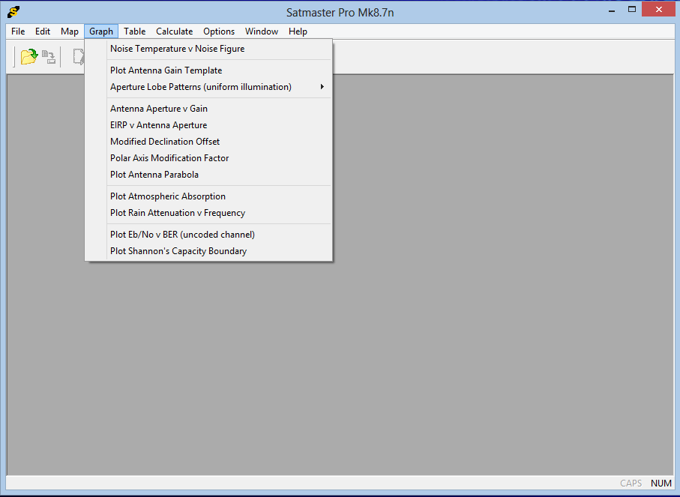Click the open file folder icon

(x=29, y=56)
